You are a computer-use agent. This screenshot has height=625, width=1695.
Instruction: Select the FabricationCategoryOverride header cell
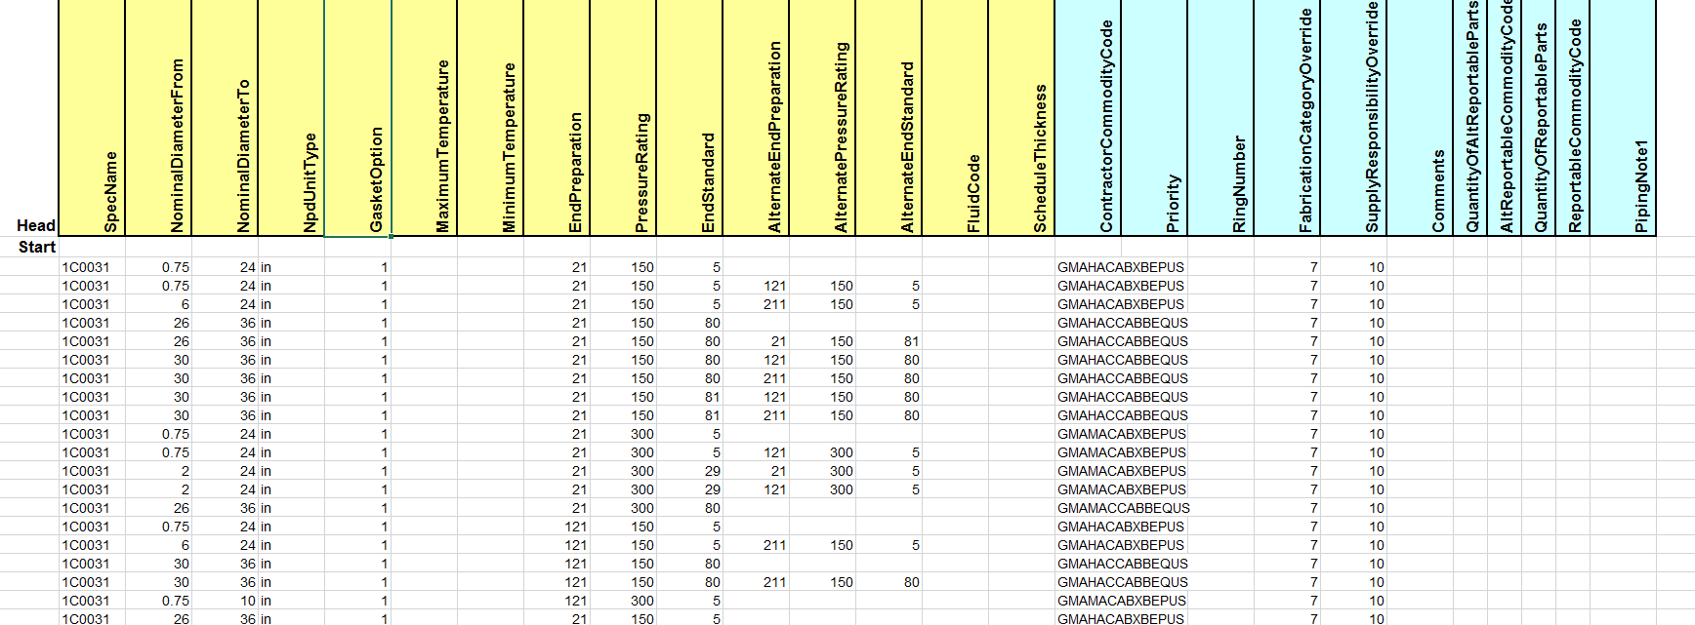pos(1287,117)
